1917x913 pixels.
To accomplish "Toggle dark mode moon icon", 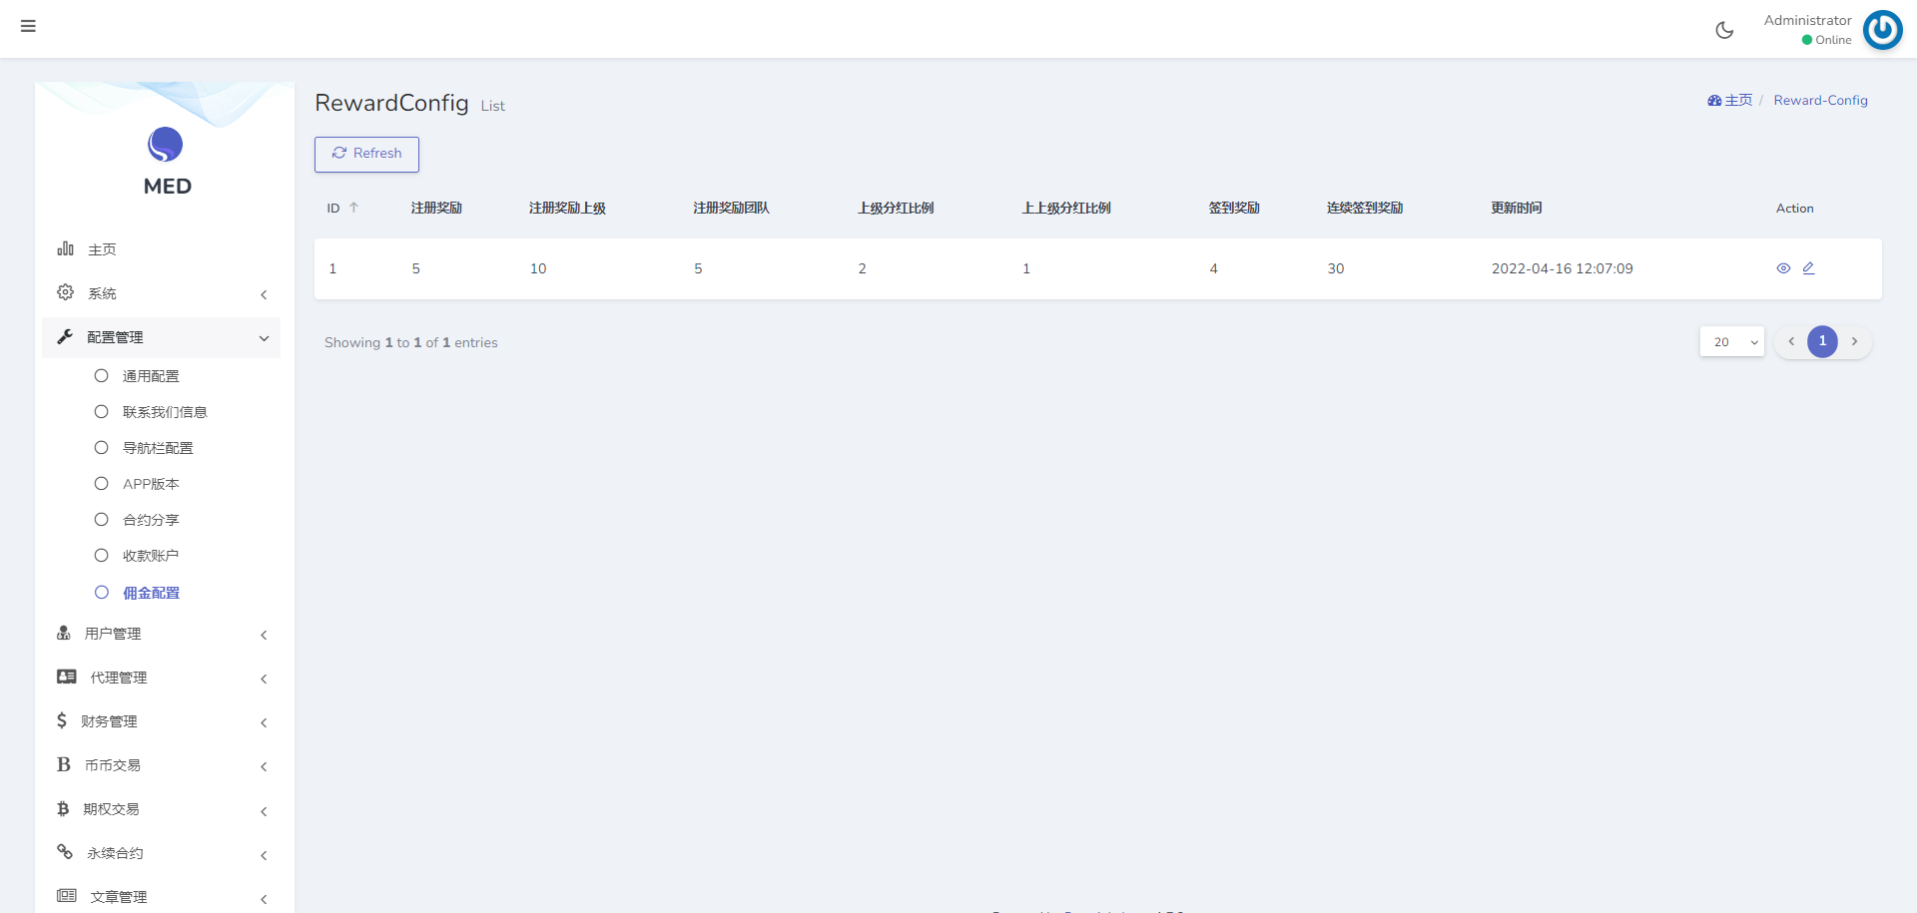I will click(x=1724, y=30).
